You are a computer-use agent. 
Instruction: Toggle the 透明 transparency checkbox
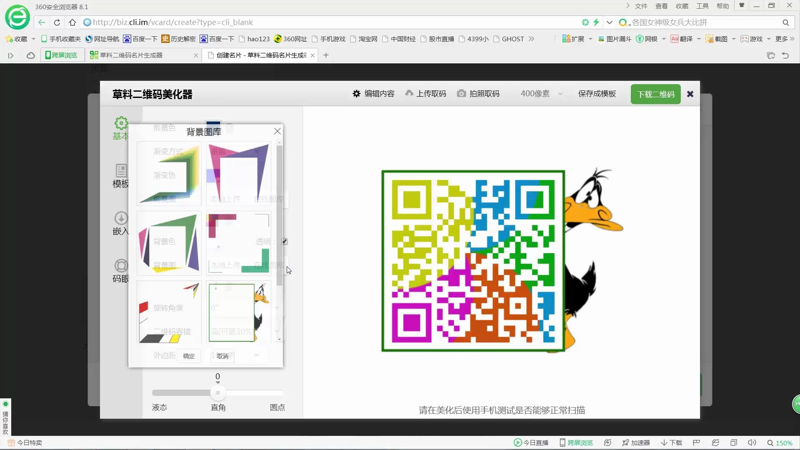pyautogui.click(x=285, y=241)
